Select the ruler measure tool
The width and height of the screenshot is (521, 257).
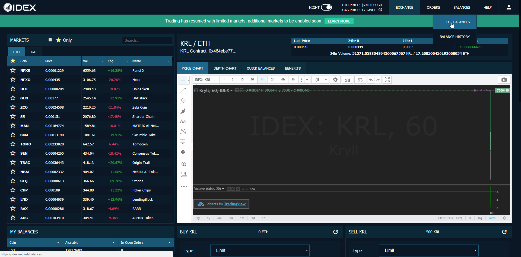pos(184,174)
